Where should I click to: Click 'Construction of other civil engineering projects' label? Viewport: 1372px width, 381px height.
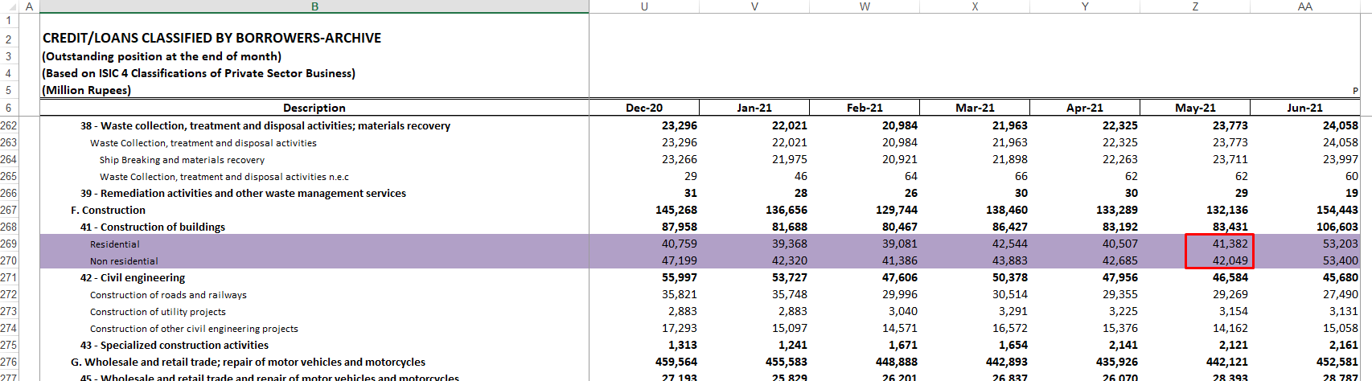coord(194,329)
